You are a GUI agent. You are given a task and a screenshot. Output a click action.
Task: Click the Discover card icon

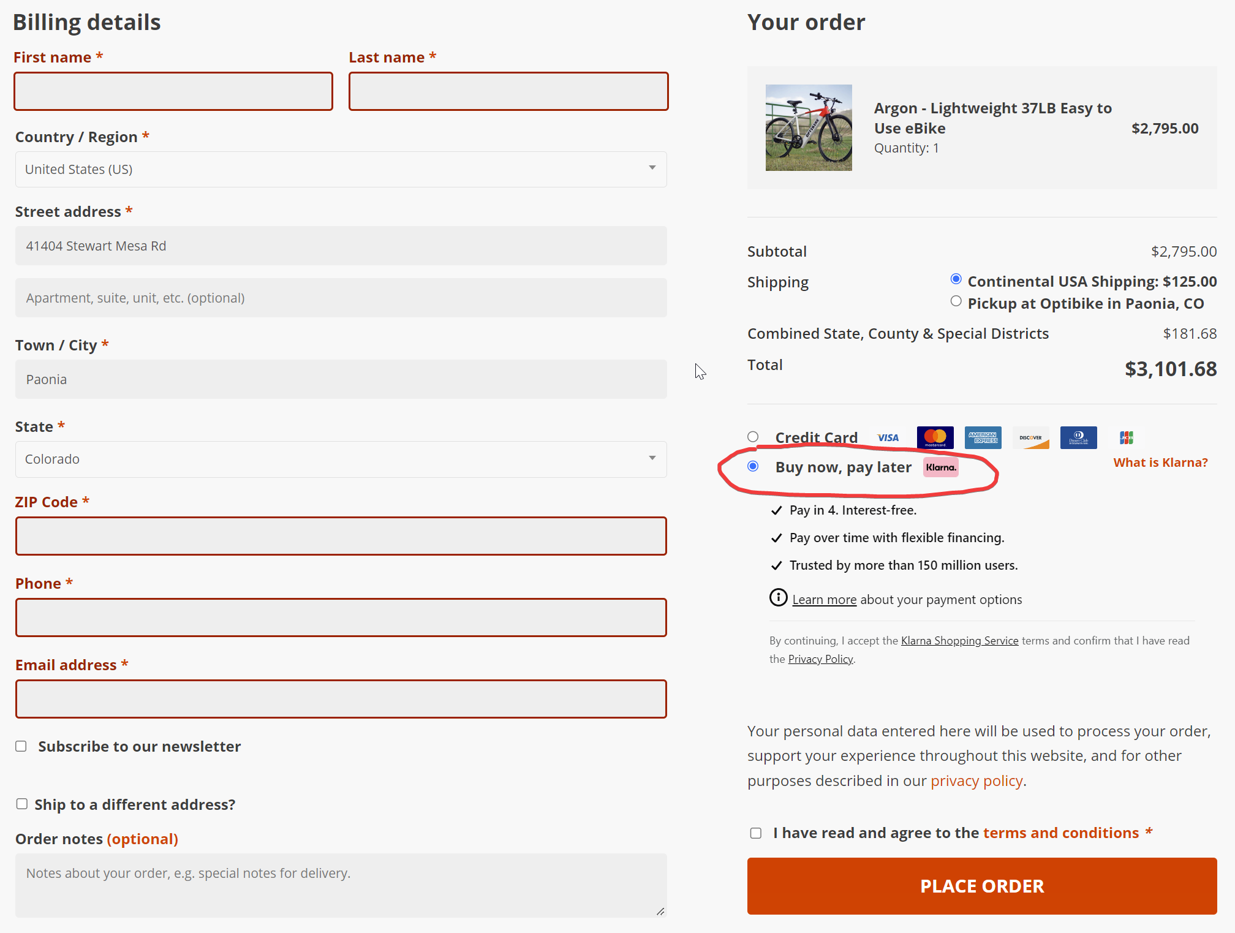[x=1030, y=437]
